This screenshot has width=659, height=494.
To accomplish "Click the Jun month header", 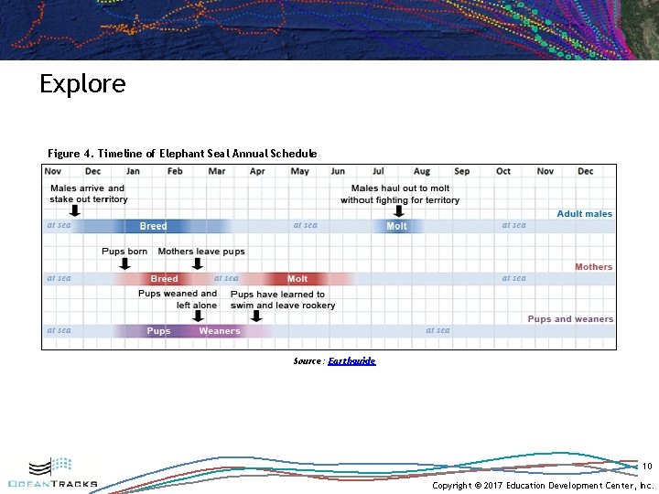I will (x=338, y=171).
